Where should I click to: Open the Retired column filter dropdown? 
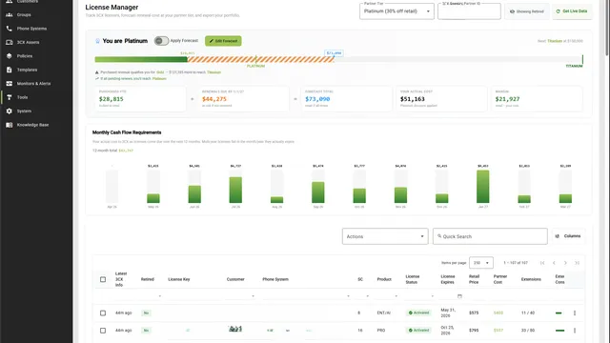click(x=160, y=296)
